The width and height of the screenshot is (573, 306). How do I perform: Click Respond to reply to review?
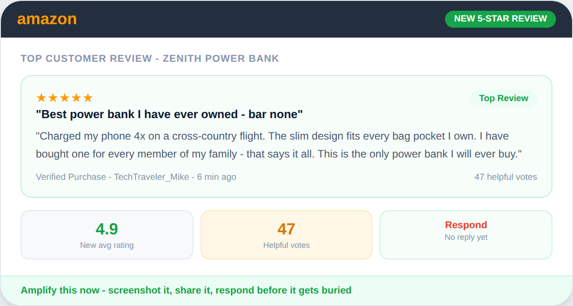click(466, 225)
